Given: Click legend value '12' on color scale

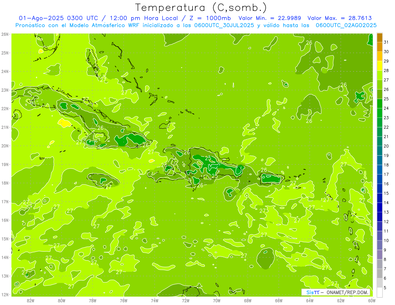Looking at the screenshot, I should (x=386, y=222).
